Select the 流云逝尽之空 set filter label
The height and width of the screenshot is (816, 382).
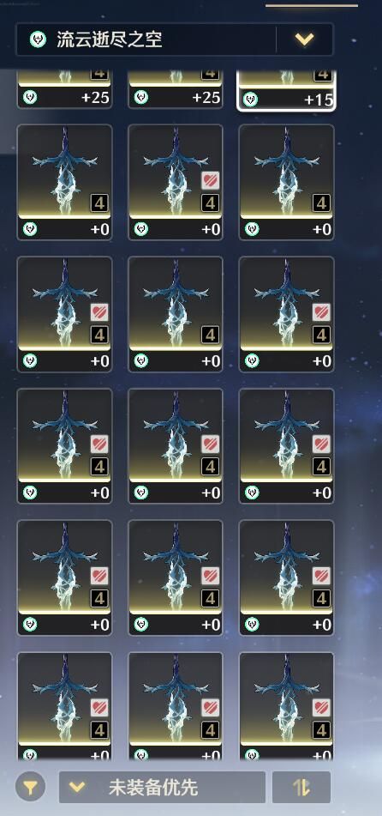pyautogui.click(x=109, y=39)
